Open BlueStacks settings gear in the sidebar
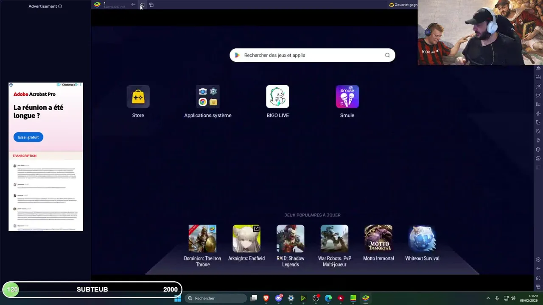The width and height of the screenshot is (543, 305). (538, 260)
